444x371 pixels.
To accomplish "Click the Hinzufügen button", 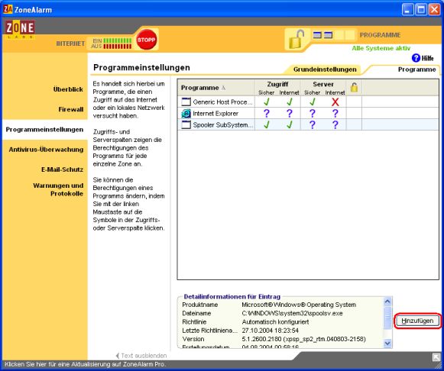I will [417, 321].
